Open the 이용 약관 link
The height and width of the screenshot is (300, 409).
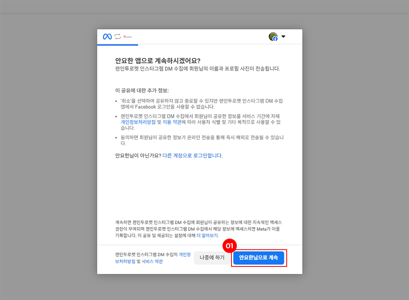pyautogui.click(x=172, y=122)
